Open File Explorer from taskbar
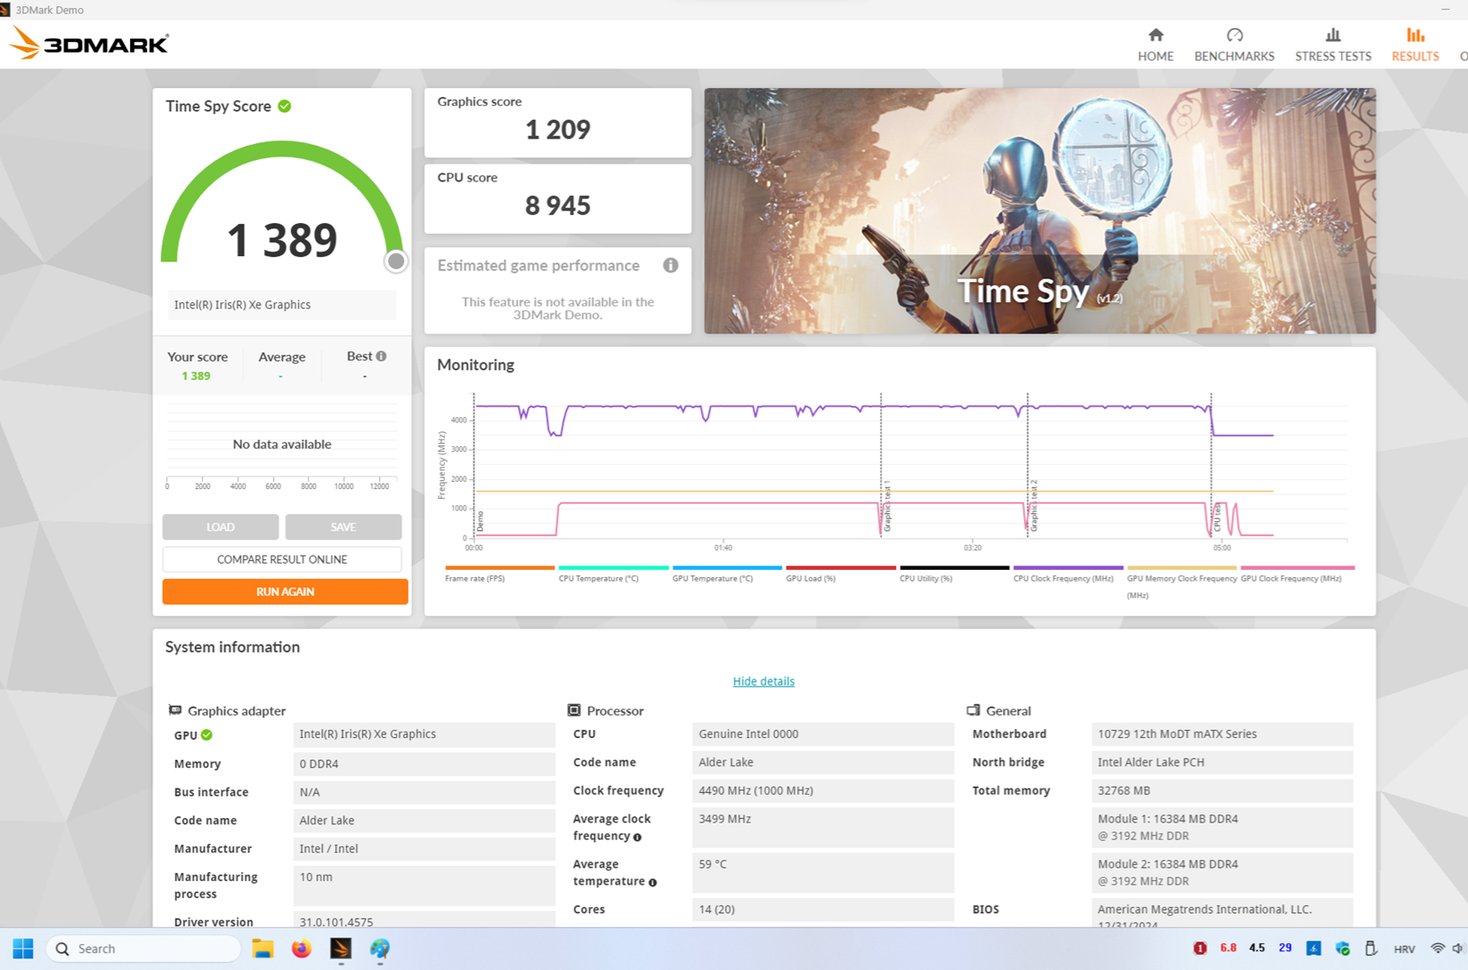Viewport: 1468px width, 970px height. pyautogui.click(x=262, y=949)
